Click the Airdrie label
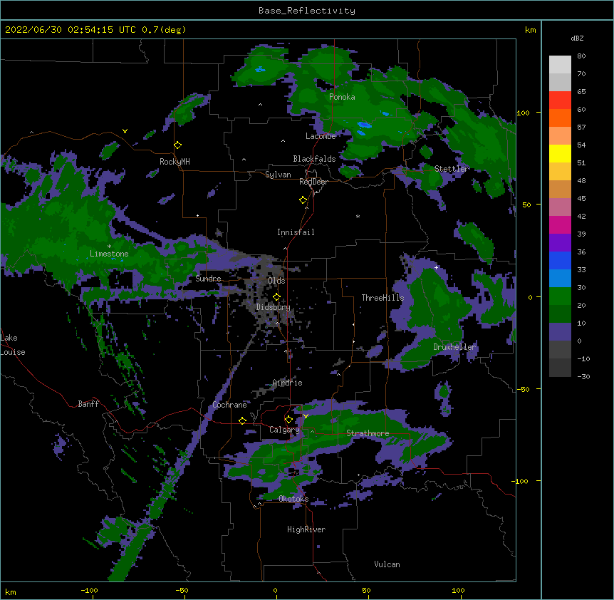 287,383
